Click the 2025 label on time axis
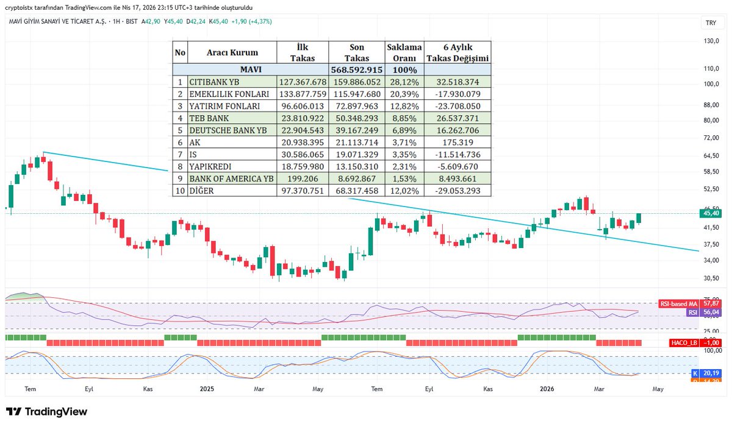732x427 pixels. (x=207, y=388)
